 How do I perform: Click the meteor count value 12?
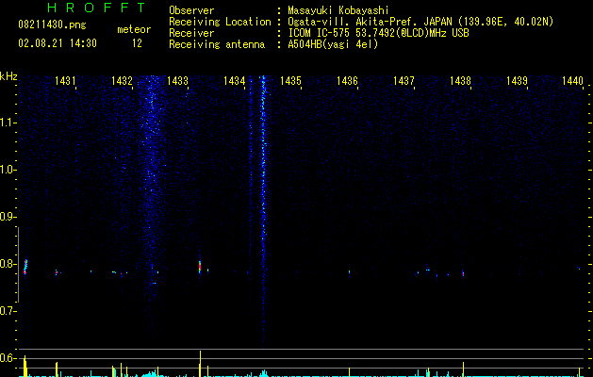[137, 43]
